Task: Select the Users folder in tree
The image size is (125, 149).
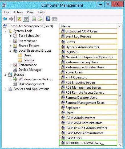Action: click(27, 55)
